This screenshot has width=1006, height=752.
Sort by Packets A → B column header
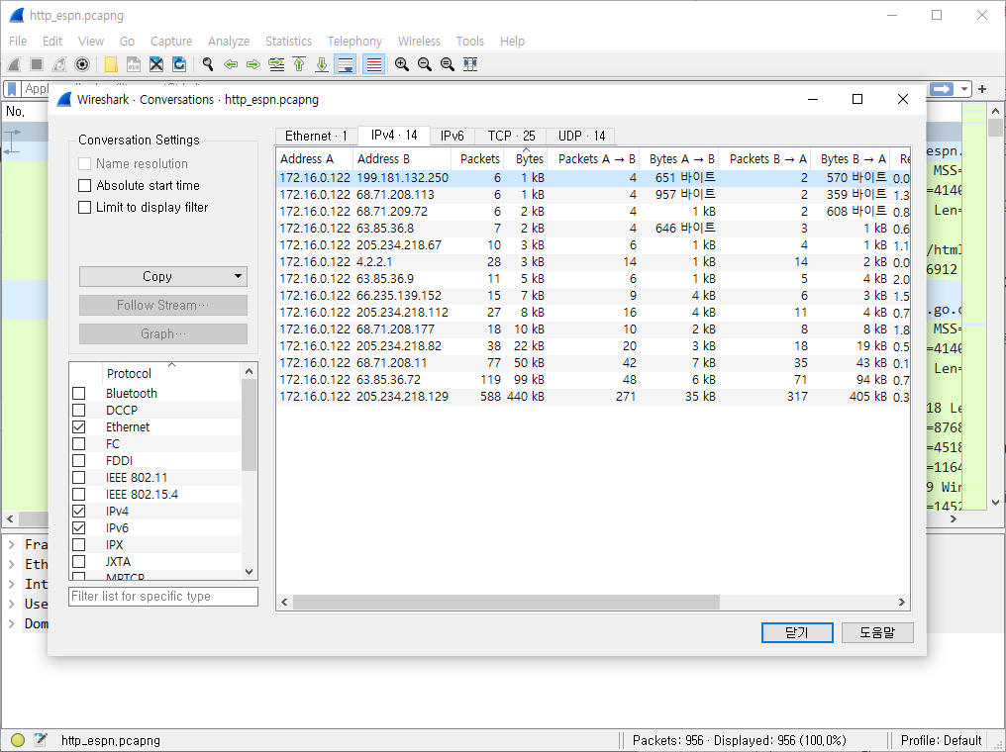[593, 159]
